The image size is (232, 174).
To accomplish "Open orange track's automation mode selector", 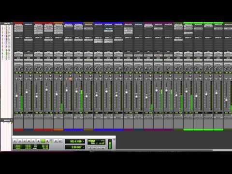I will pos(58,60).
